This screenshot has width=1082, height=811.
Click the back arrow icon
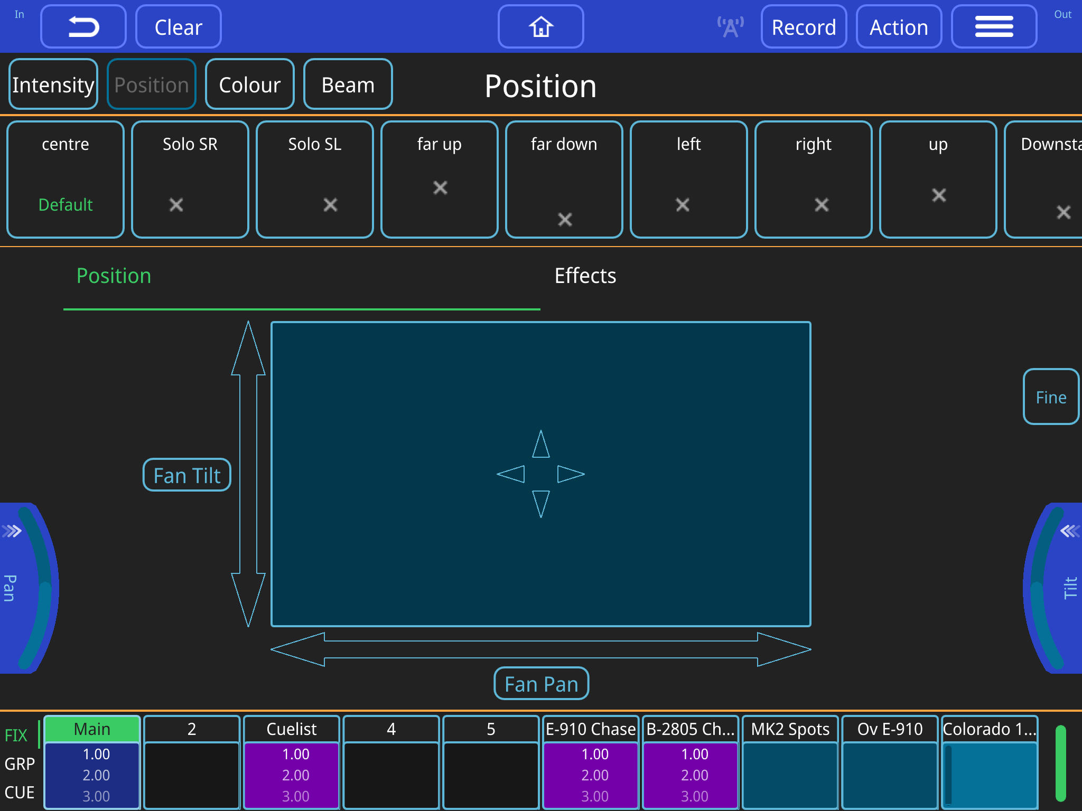[x=83, y=27]
